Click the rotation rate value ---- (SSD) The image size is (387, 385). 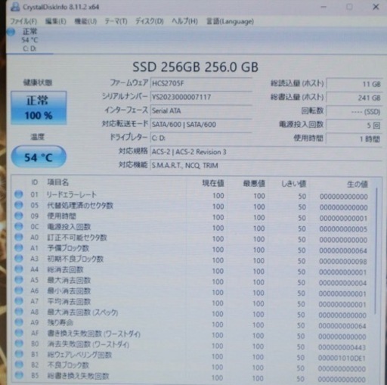[354, 111]
